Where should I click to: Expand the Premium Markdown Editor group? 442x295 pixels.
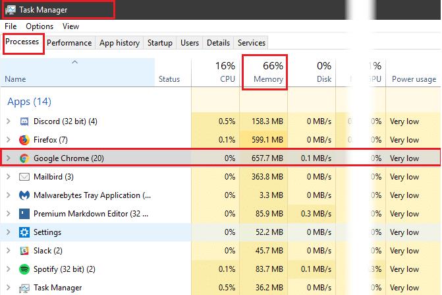[9, 214]
